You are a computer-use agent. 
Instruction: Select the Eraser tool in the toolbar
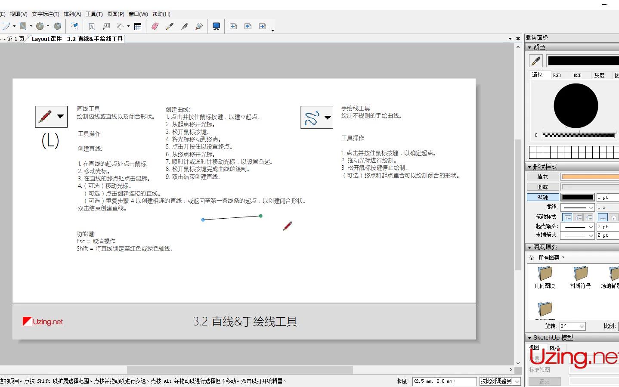tap(155, 26)
